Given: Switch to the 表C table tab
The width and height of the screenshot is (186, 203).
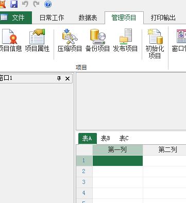Looking at the screenshot, I should tap(124, 139).
